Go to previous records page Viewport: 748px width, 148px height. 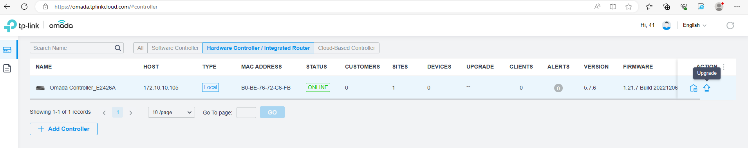[x=104, y=113]
